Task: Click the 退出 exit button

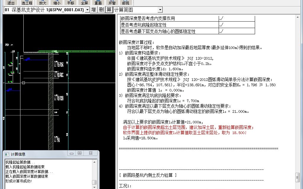Action: click(x=11, y=3)
